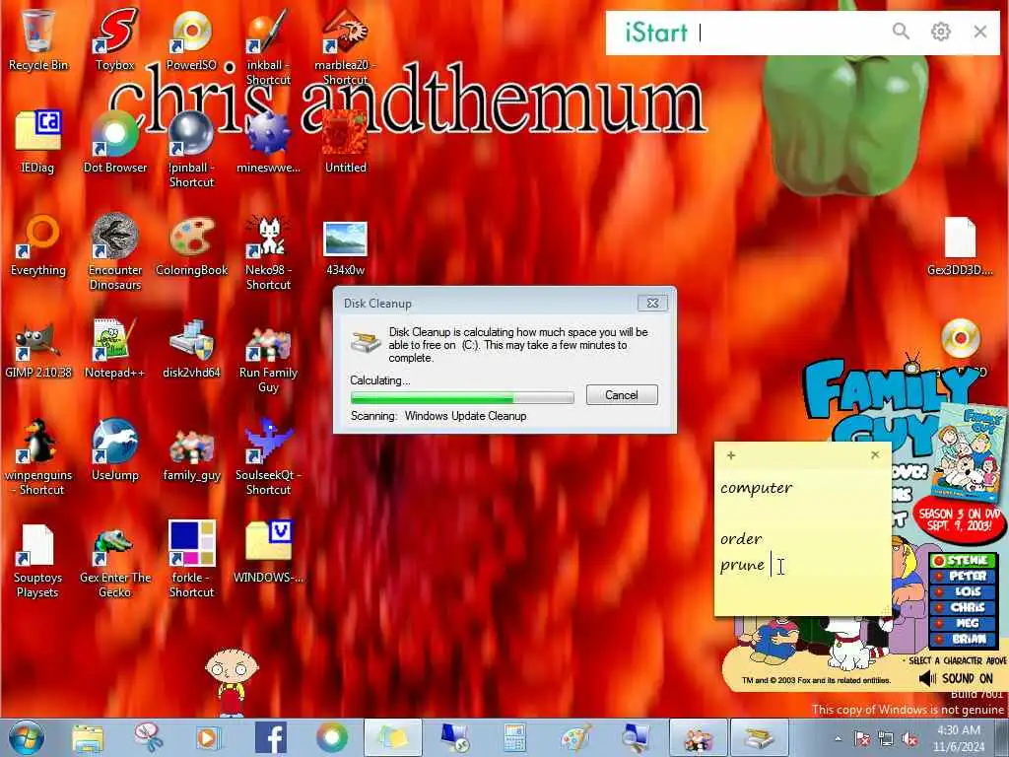Select LOIS in Family Guy widget

click(964, 591)
